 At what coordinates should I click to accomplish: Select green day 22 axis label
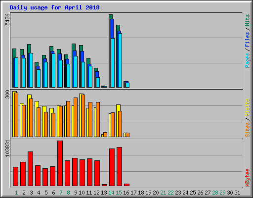point(170,193)
